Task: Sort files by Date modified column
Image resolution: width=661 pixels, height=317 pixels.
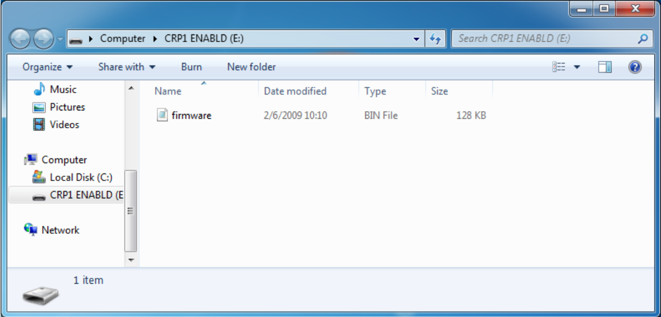Action: pyautogui.click(x=295, y=91)
